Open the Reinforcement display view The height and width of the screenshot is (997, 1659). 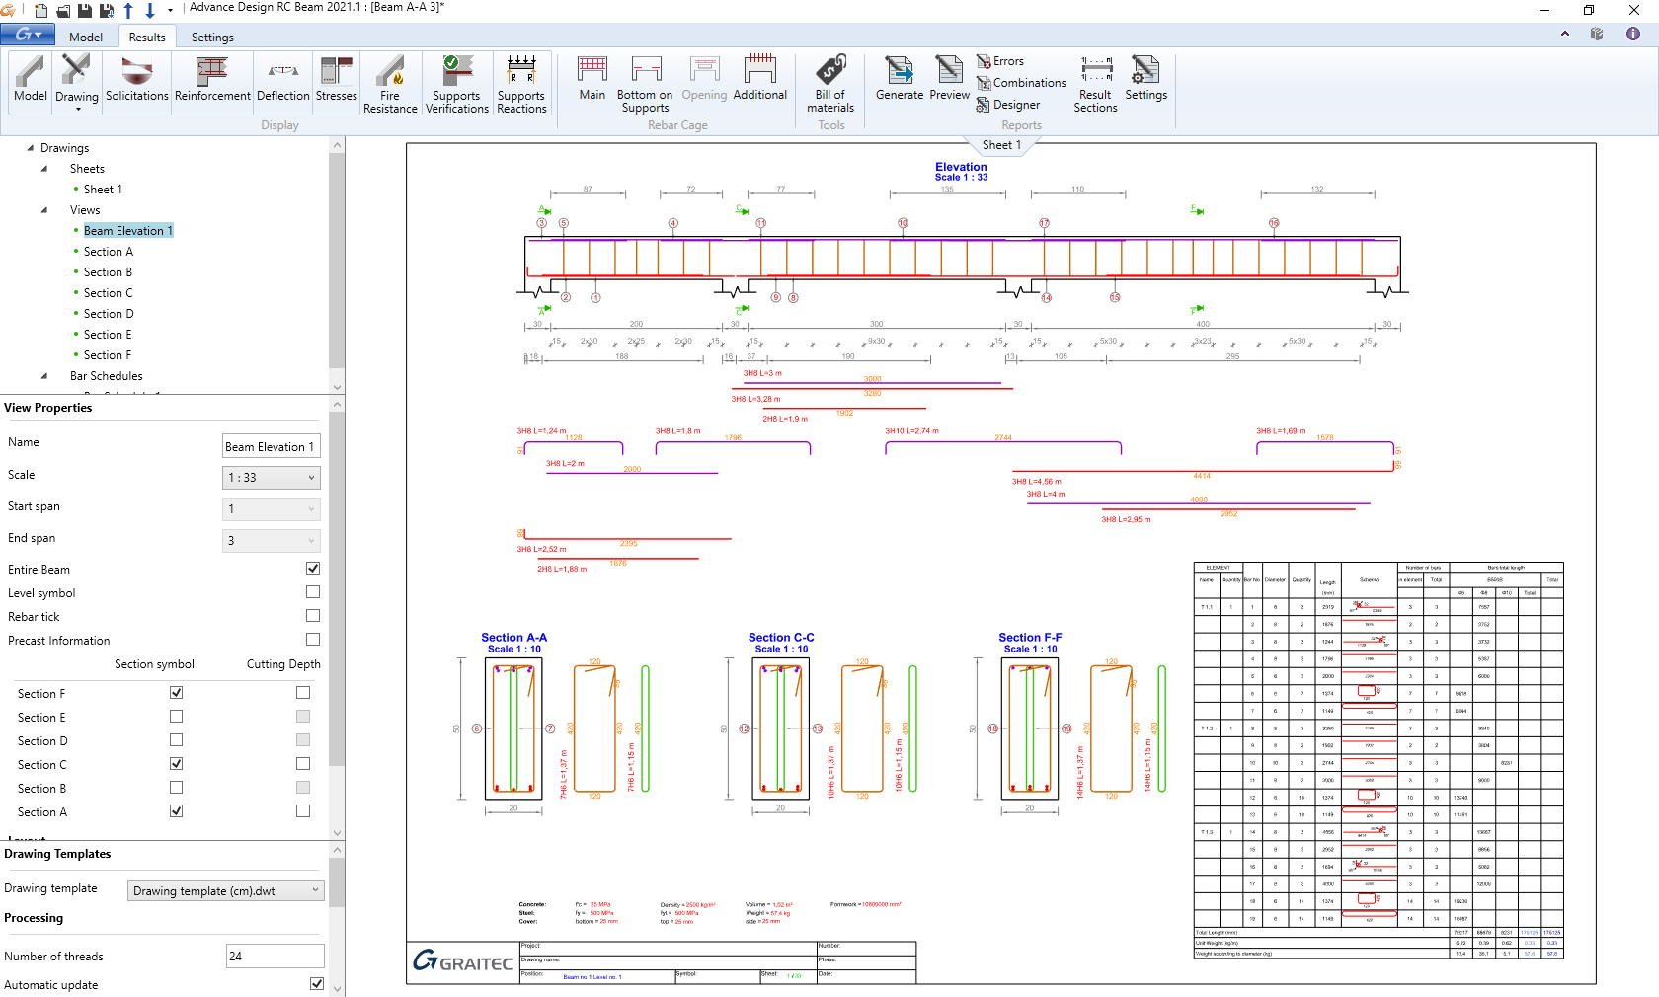tap(212, 80)
